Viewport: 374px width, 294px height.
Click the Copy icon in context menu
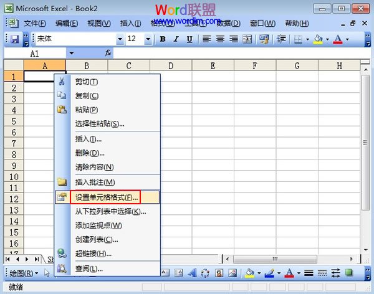click(62, 95)
